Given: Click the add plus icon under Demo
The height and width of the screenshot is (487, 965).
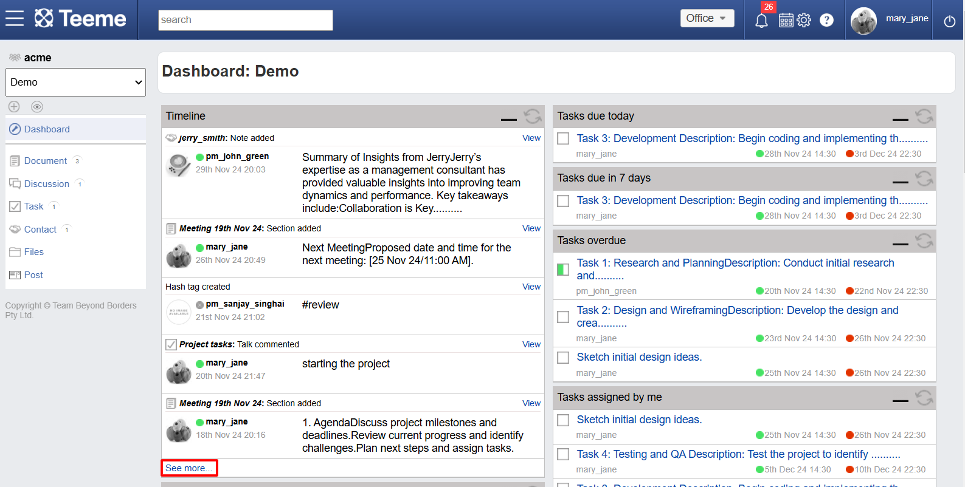Looking at the screenshot, I should pos(14,107).
